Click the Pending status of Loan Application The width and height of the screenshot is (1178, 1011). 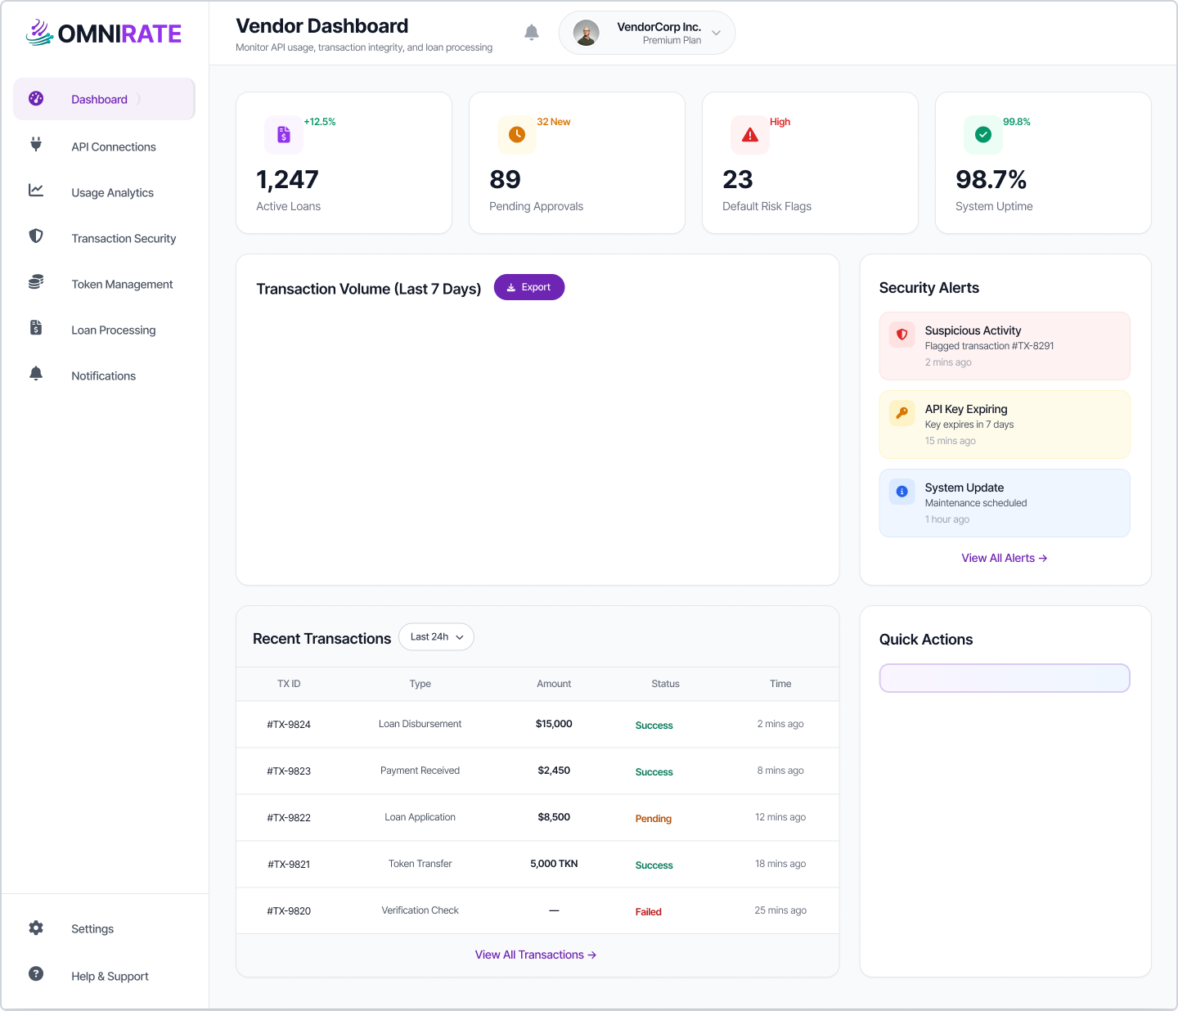654,819
